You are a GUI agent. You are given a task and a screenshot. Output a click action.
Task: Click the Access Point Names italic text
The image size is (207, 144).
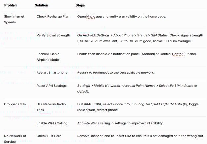coord(139,86)
